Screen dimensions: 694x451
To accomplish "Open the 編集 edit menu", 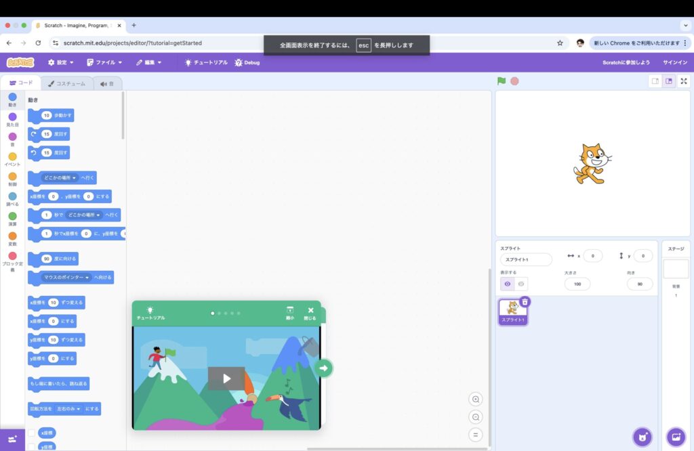I will [148, 62].
